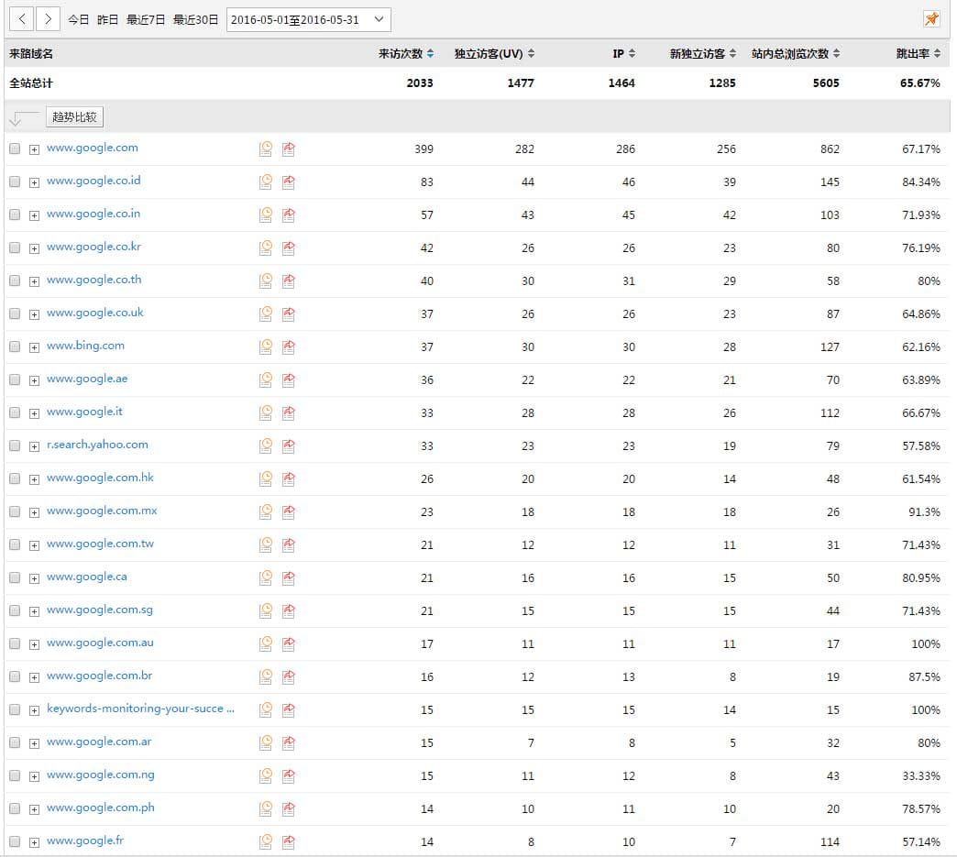Check the box for www.google.com
Screen dimensions: 957x857
click(x=15, y=148)
